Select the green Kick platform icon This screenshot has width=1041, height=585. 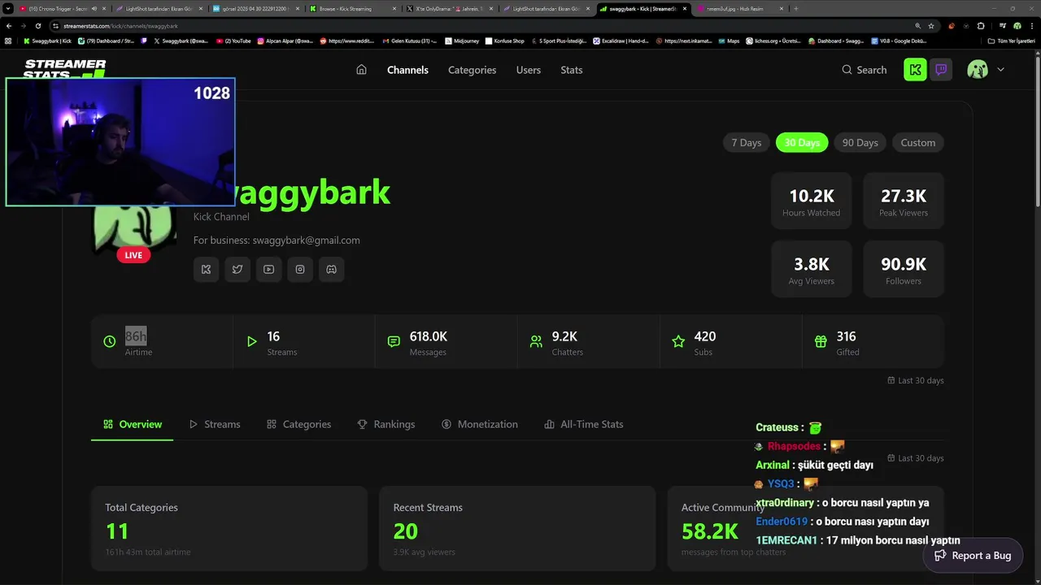[915, 70]
